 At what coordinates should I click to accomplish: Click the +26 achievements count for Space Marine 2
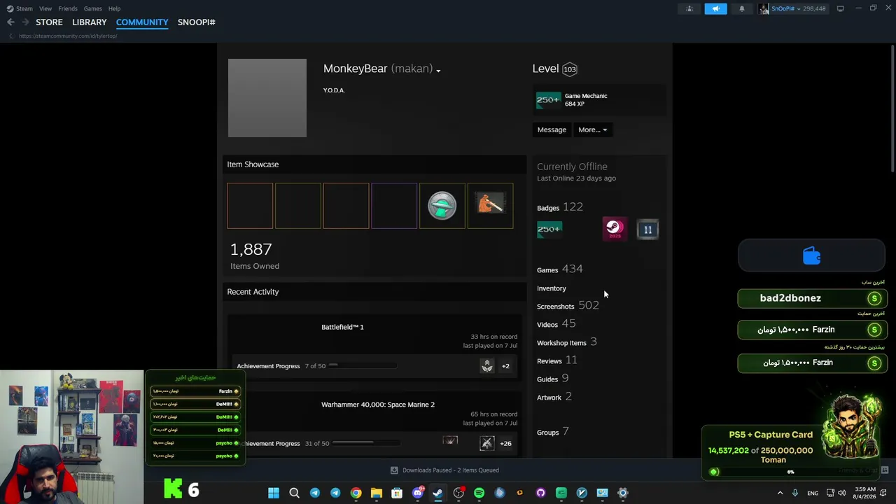[x=505, y=443]
